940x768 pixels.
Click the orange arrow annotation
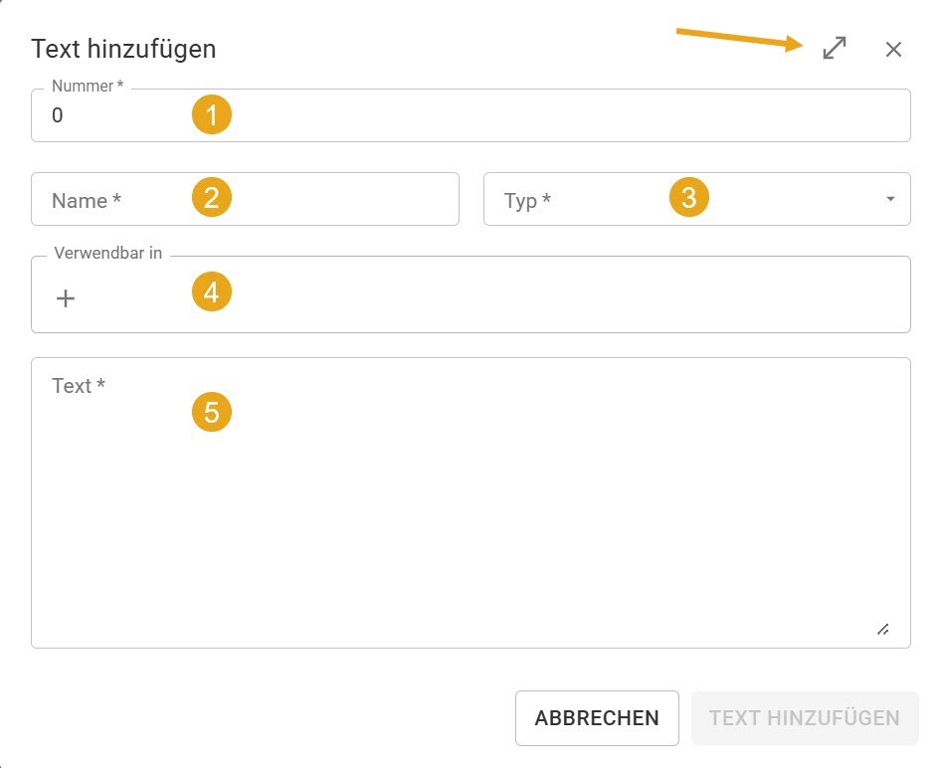click(741, 40)
